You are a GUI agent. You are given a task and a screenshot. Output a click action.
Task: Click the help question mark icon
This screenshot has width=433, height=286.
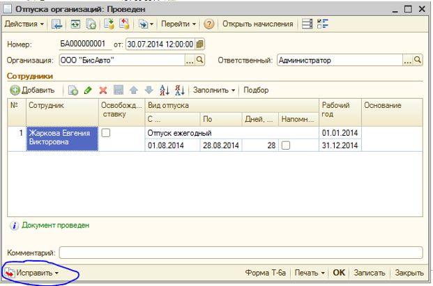click(208, 24)
